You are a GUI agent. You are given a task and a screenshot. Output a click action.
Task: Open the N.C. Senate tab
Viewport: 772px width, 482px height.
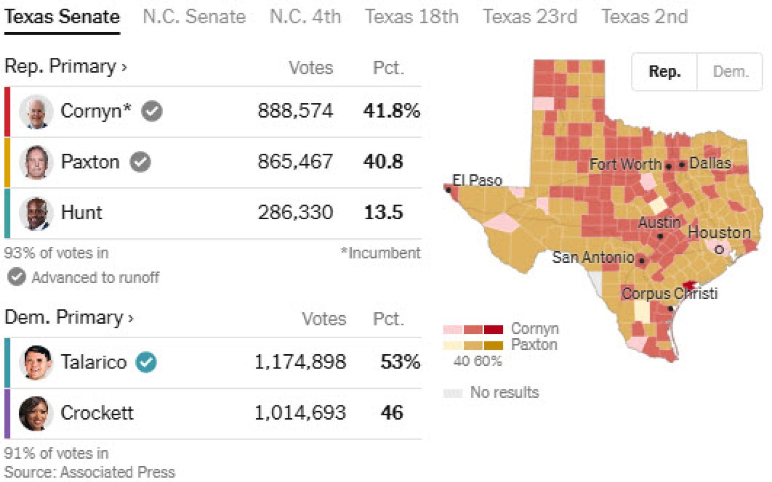coord(194,17)
